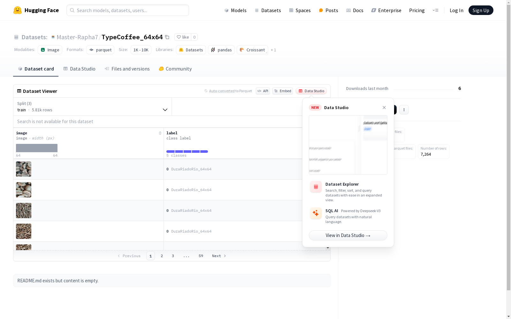Open the Enterprise page link
This screenshot has width=511, height=319.
386,10
